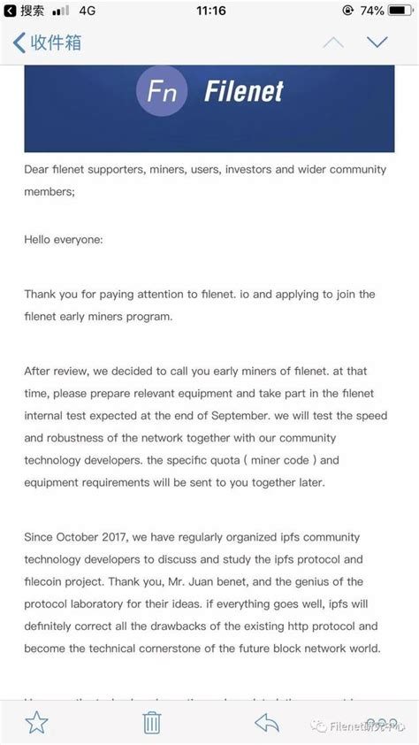Image resolution: width=419 pixels, height=745 pixels.
Task: Open the more options ellipsis in bottom toolbar
Action: (x=382, y=723)
